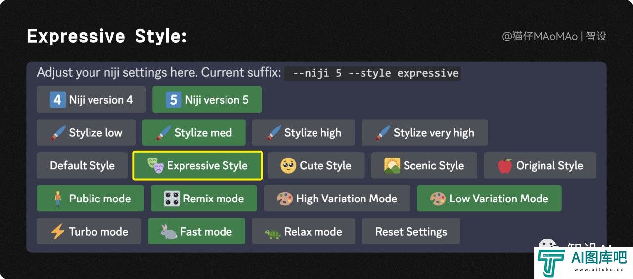Enable Turbo mode lightning button
This screenshot has width=633, height=279.
(x=89, y=231)
